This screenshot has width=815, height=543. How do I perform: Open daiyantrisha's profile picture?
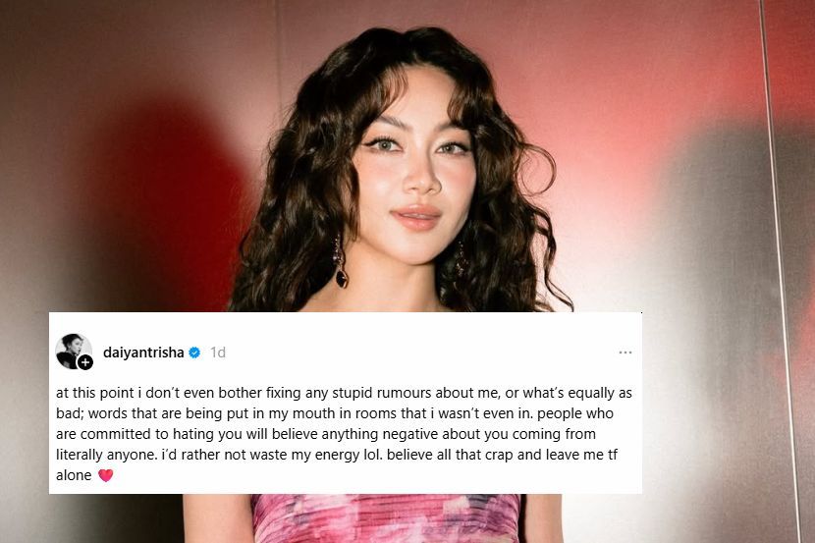point(73,351)
